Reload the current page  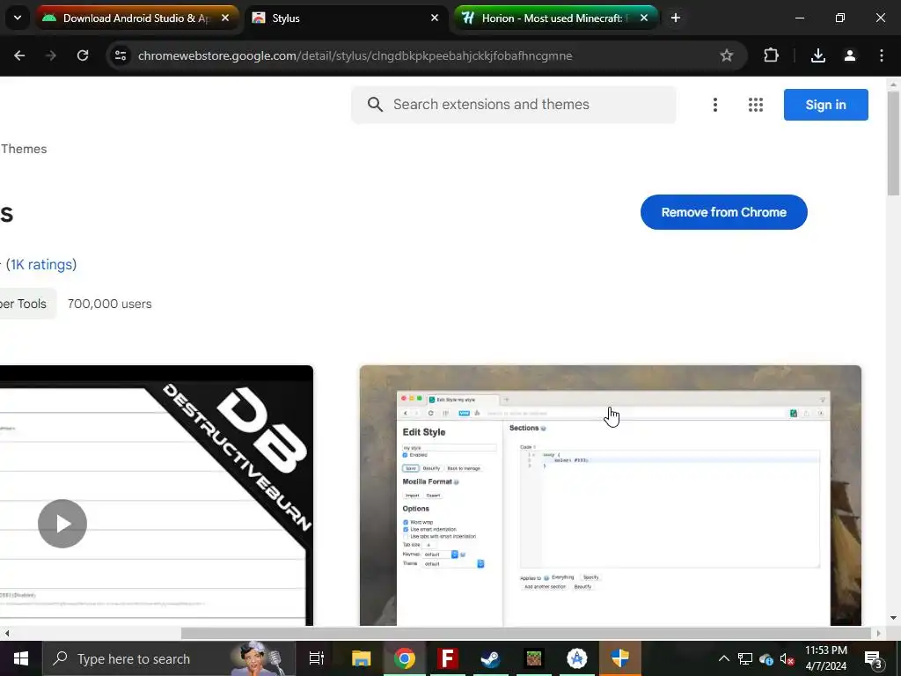(x=83, y=55)
